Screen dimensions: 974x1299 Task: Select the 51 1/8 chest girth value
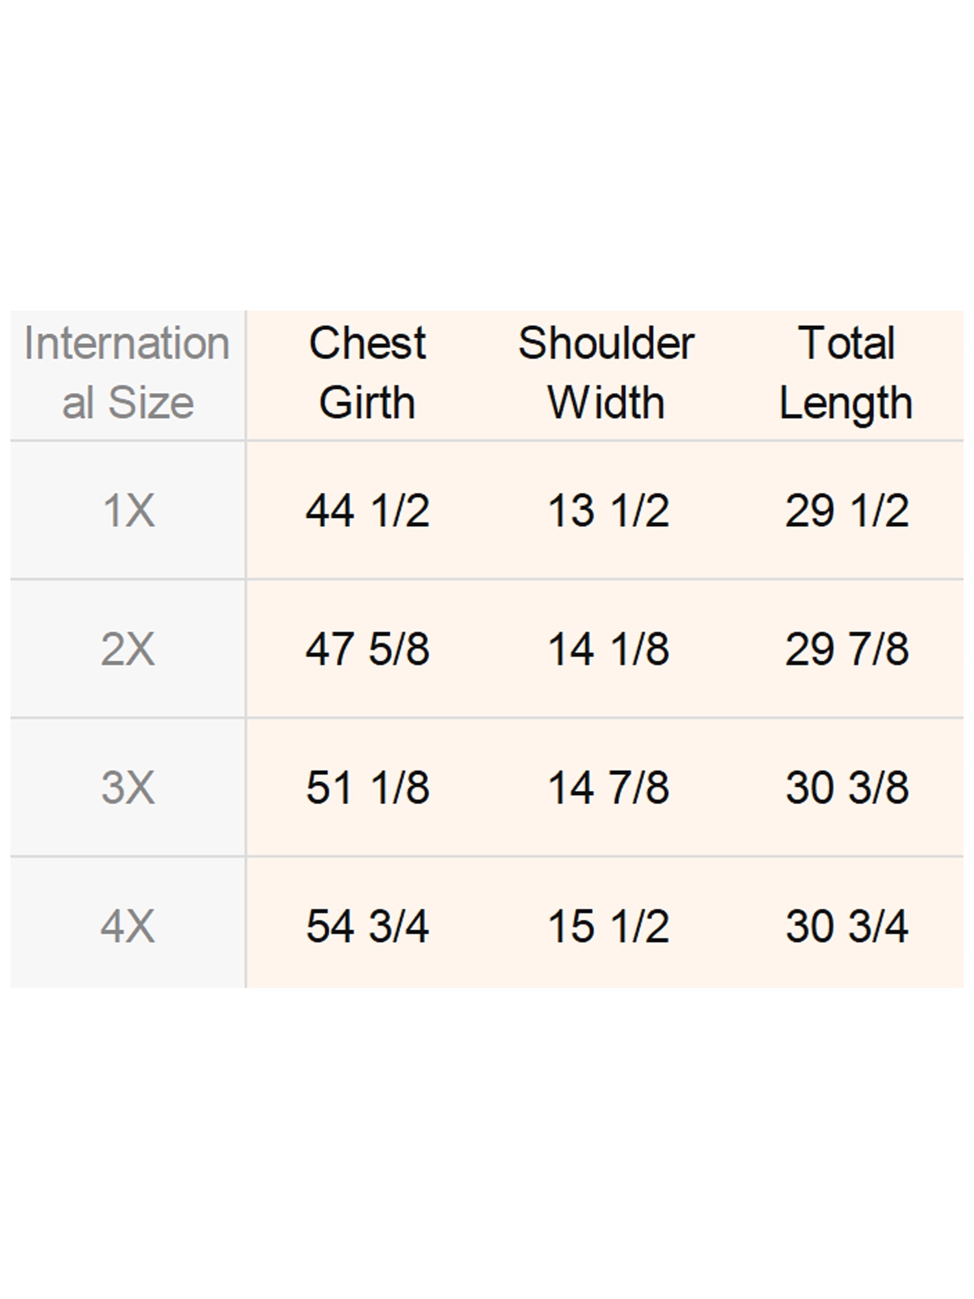(368, 787)
